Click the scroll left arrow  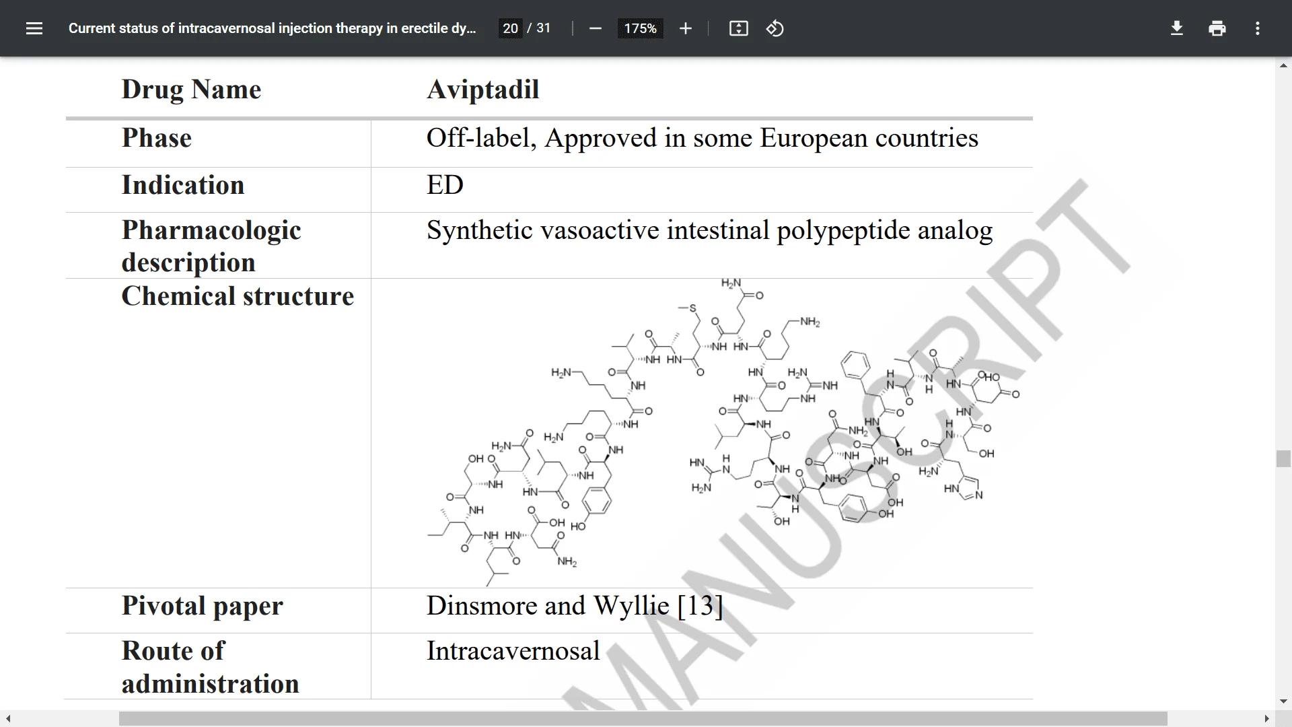tap(7, 719)
